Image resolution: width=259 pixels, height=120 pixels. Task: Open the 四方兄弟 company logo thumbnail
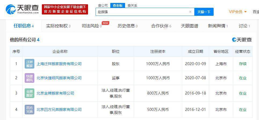pyautogui.click(x=30, y=110)
